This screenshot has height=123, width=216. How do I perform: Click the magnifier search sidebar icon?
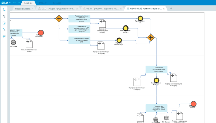click(4, 30)
